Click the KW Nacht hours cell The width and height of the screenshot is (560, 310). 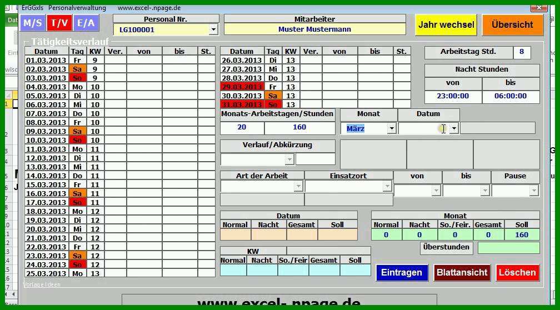262,270
